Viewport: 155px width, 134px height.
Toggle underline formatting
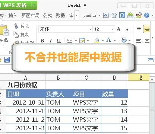[59, 41]
